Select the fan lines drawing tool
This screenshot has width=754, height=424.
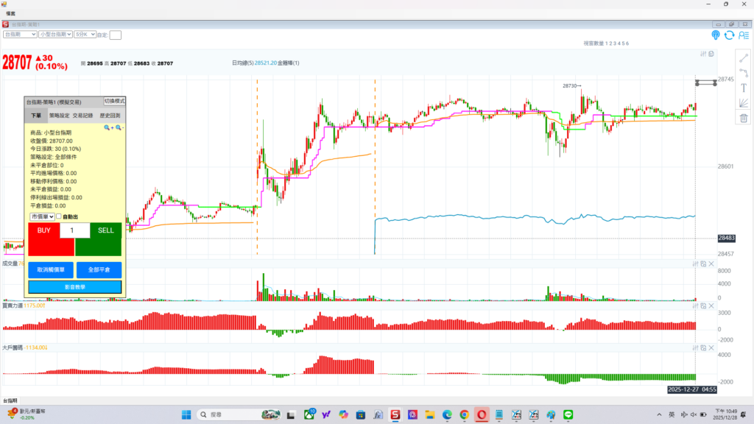tap(744, 102)
